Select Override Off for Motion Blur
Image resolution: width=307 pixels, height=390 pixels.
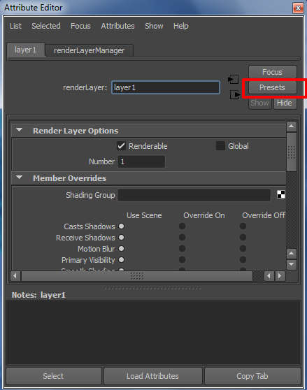click(x=243, y=249)
